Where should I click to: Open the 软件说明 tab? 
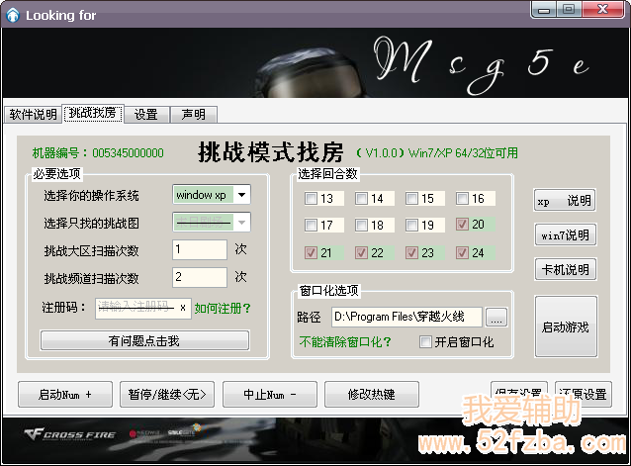point(34,115)
